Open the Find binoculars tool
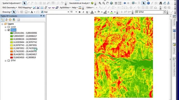The image size is (179, 100). pos(161,3)
